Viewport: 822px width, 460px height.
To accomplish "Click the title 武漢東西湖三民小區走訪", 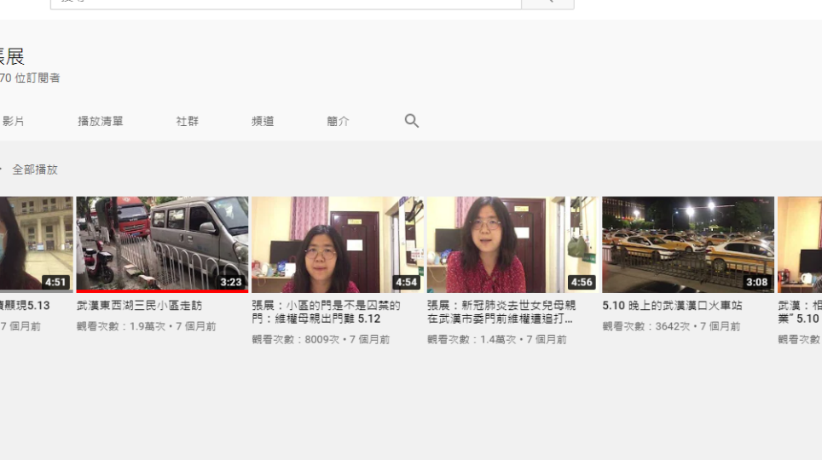I will point(139,306).
